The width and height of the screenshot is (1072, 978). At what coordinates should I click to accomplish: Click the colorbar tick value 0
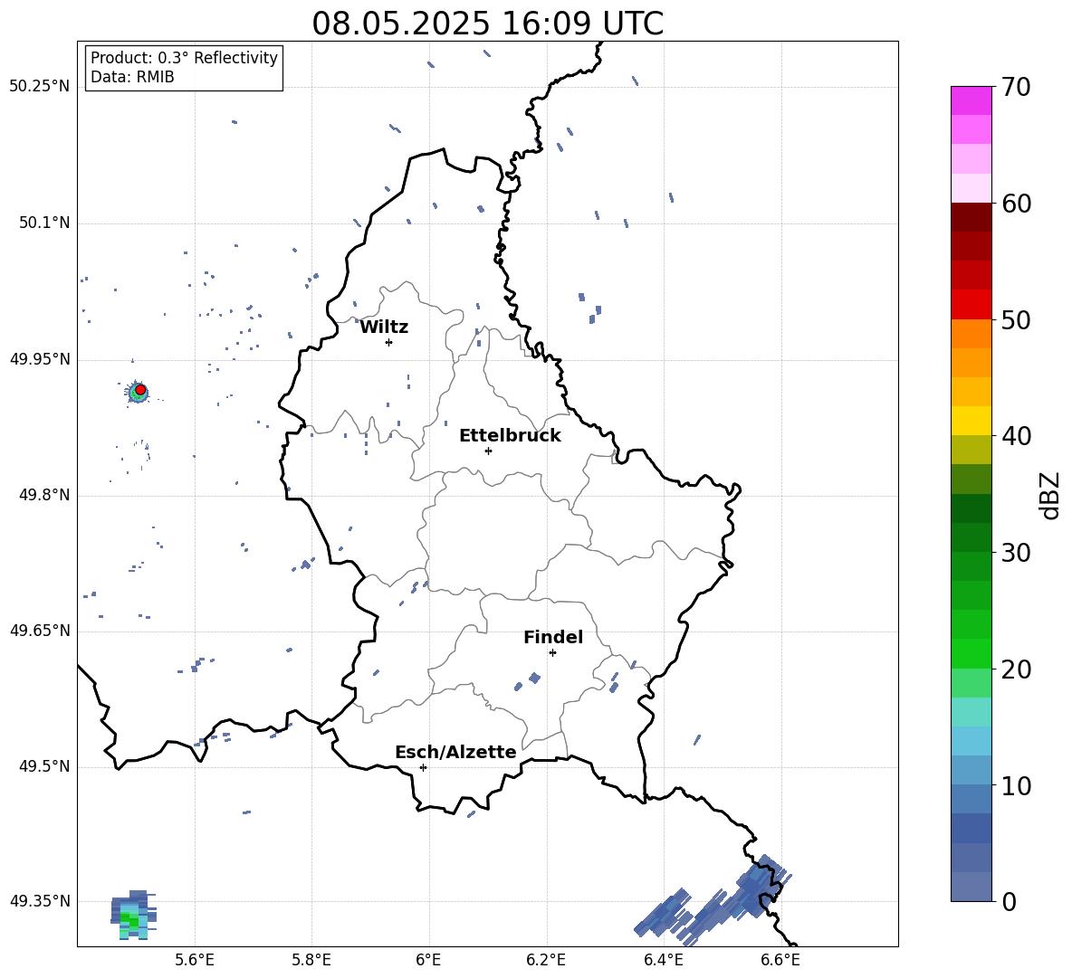pos(1009,901)
